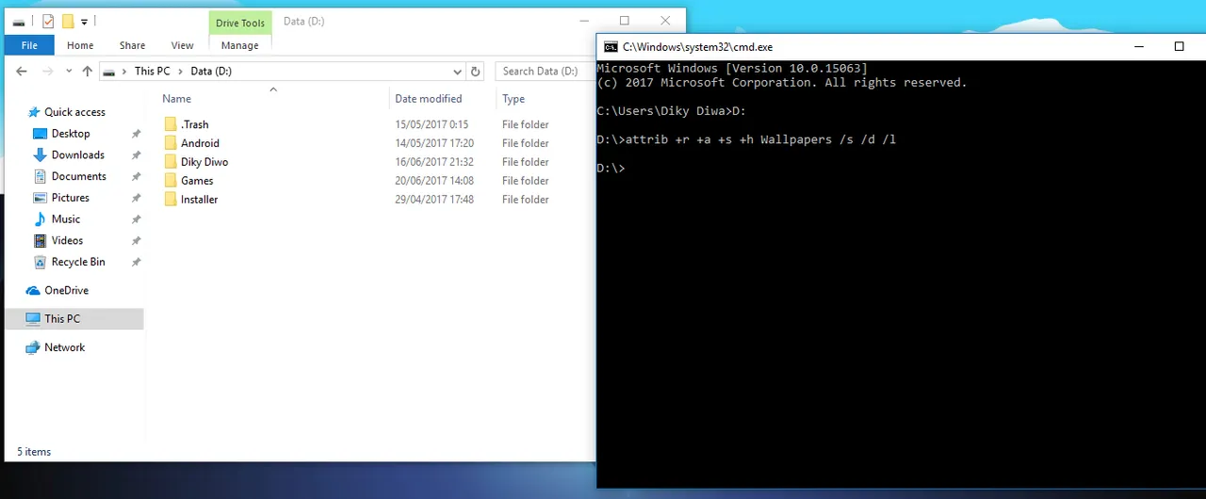Click the Forward arrow in Explorer
Image resolution: width=1206 pixels, height=499 pixels.
click(48, 71)
